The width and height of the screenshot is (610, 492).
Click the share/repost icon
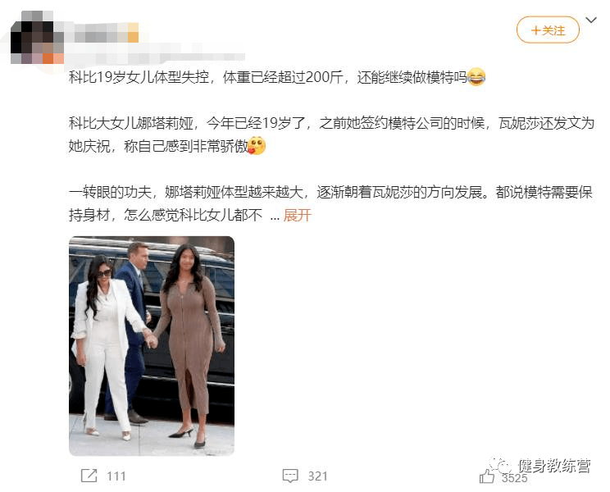(89, 476)
